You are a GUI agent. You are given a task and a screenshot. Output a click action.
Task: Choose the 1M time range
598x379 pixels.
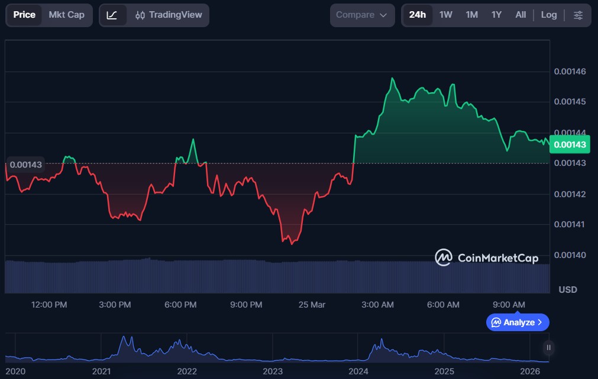coord(471,15)
